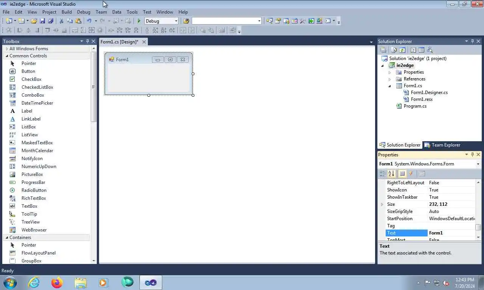
Task: Collapse the Common Controls toolbox group
Action: coord(7,56)
